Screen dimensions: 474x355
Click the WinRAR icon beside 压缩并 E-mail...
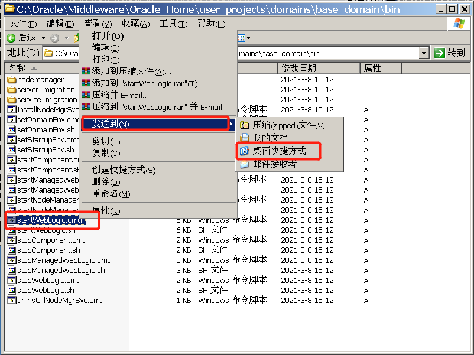pyautogui.click(x=86, y=95)
